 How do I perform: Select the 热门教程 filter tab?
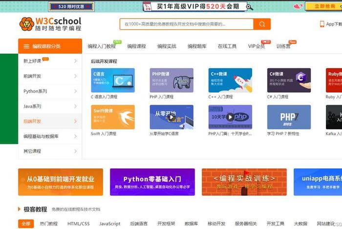click(x=49, y=224)
